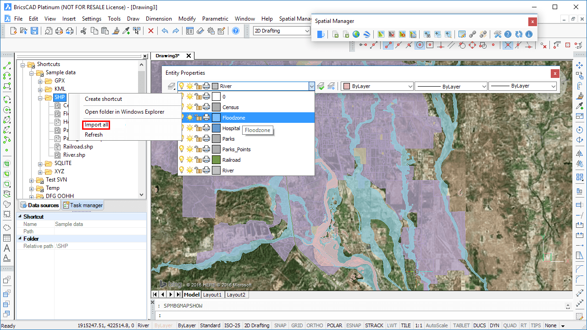This screenshot has height=330, width=587.
Task: Expand the SQLITE folder node
Action: (40, 163)
